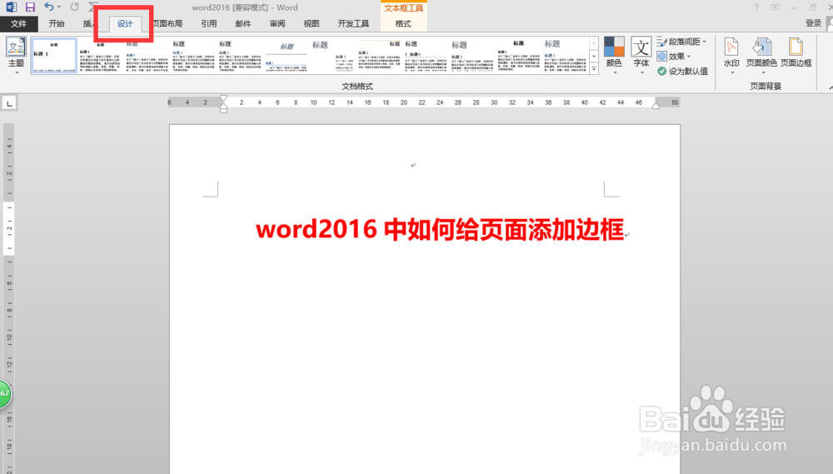
Task: Open the 格式 tab under 文本框工具
Action: [x=403, y=23]
